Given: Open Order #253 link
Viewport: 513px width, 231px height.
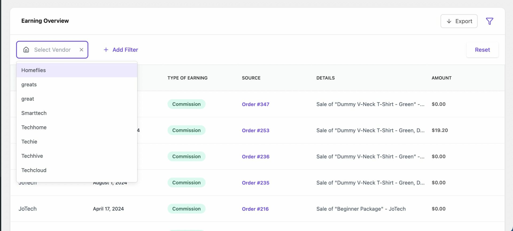Looking at the screenshot, I should pyautogui.click(x=255, y=130).
